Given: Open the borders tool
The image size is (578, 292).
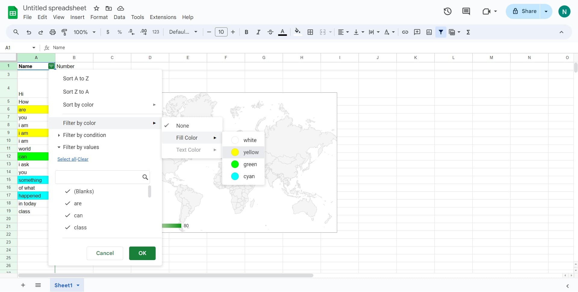Looking at the screenshot, I should pos(310,32).
